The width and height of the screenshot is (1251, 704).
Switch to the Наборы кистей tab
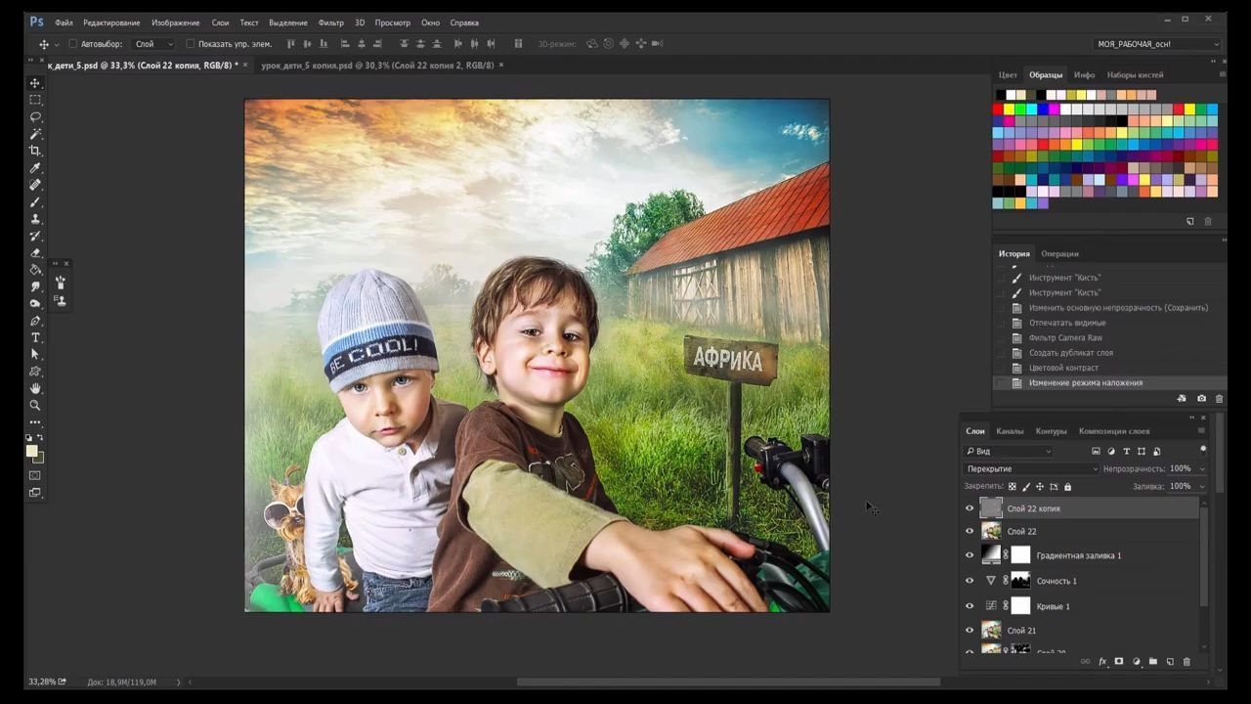click(1135, 75)
